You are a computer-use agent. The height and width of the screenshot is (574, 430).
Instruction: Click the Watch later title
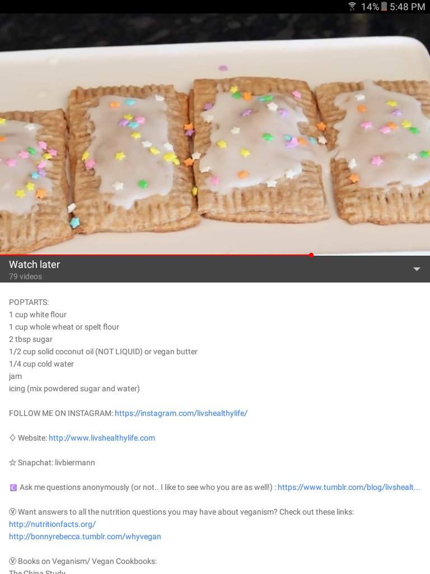(34, 265)
